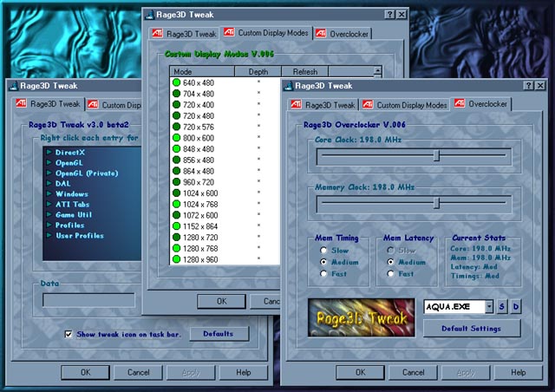This screenshot has width=555, height=392.
Task: Click the S save profile button in Overclocker
Action: 501,307
